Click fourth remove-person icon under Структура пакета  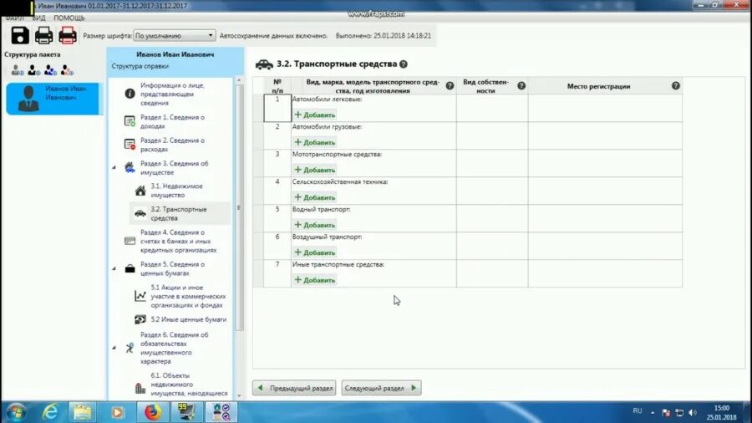coord(67,70)
